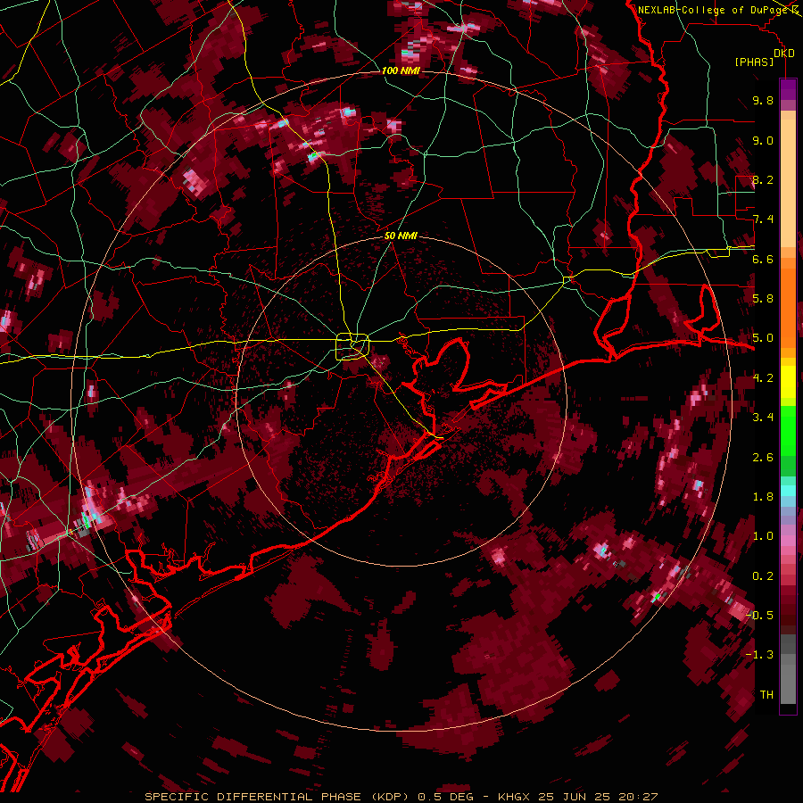Pick the gray bottom segment of the color bar
803x803 pixels.
788,679
